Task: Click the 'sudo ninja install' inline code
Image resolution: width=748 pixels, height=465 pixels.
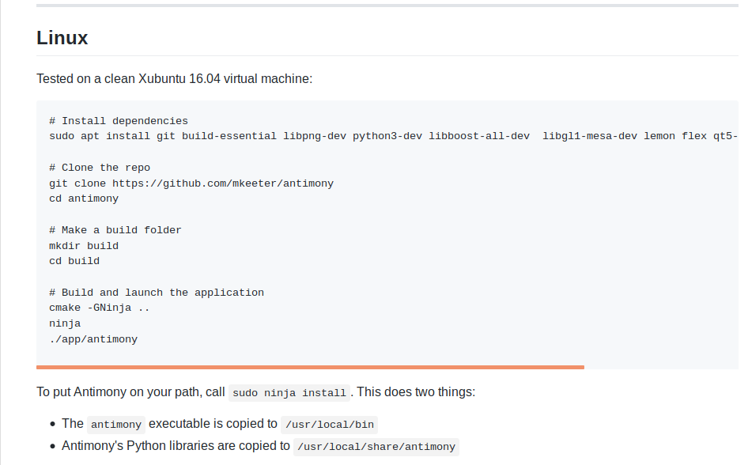Action: point(289,393)
